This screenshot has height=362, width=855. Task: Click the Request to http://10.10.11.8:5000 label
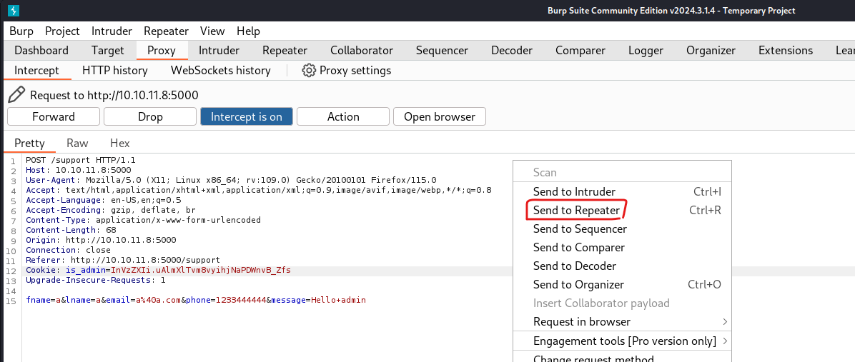point(114,95)
